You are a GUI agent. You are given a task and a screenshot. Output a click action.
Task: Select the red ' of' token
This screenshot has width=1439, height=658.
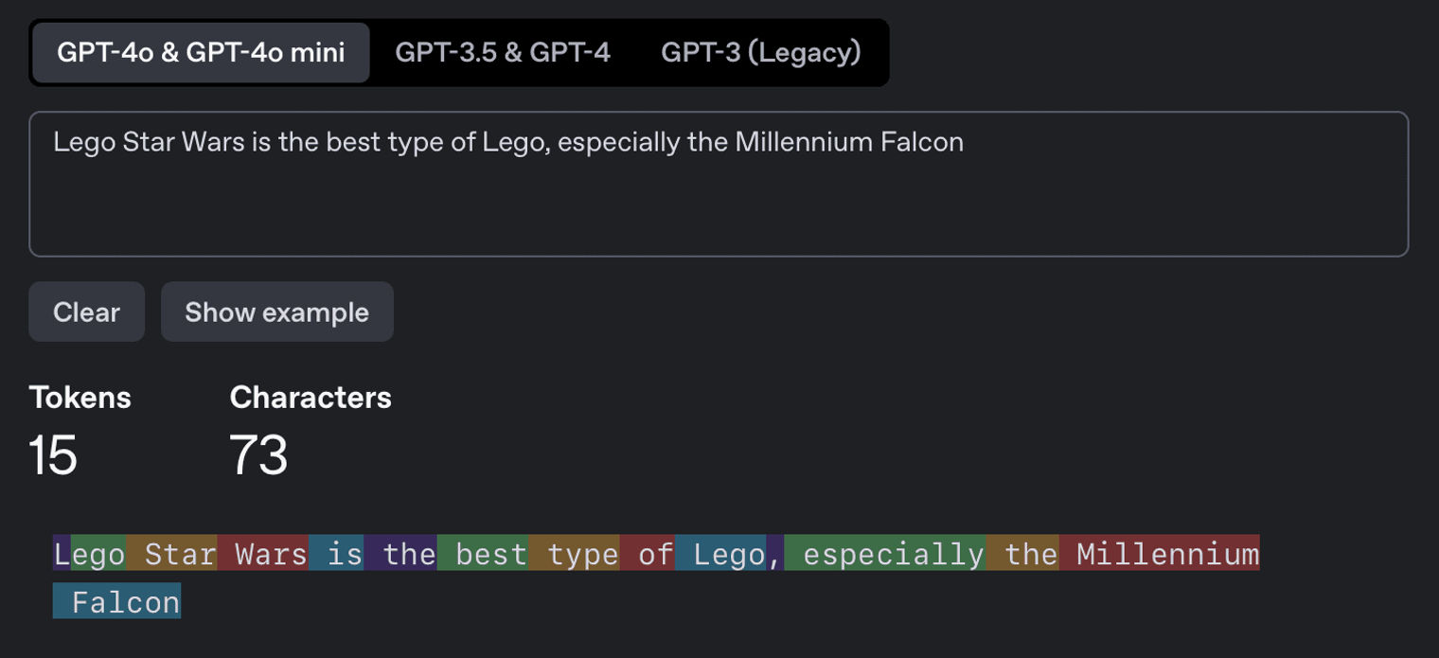pos(648,553)
